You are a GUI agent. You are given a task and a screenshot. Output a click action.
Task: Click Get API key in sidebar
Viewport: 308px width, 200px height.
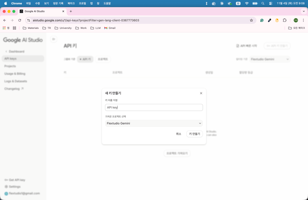pos(15,180)
